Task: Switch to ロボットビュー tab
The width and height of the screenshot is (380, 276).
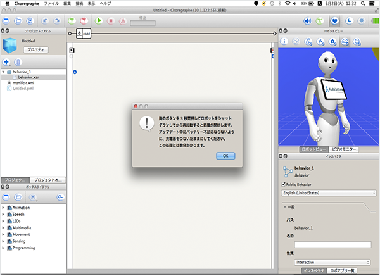Action: [x=314, y=149]
